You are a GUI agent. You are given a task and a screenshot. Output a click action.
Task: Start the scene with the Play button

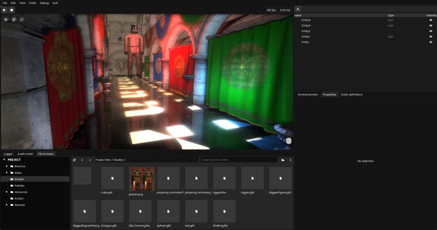point(4,10)
